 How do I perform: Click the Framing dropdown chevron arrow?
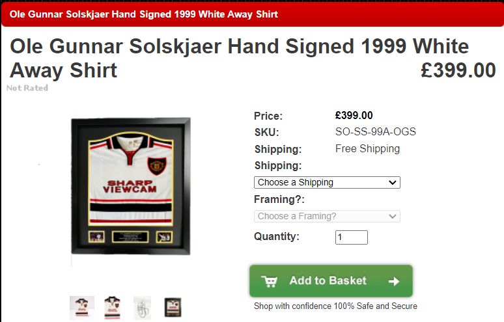pyautogui.click(x=393, y=216)
